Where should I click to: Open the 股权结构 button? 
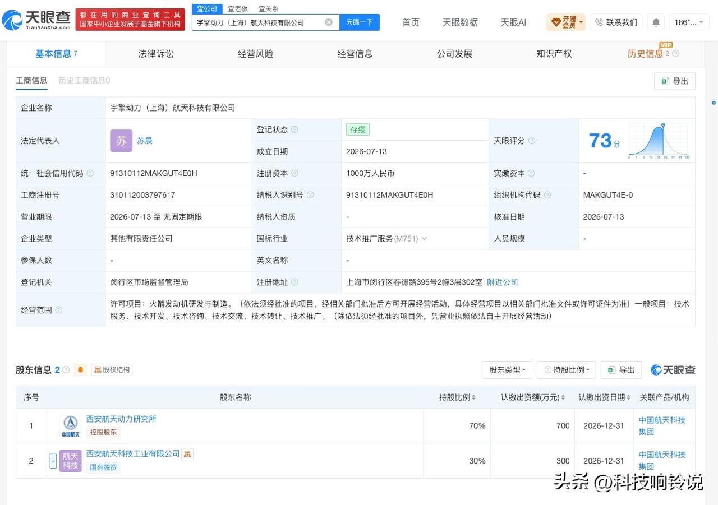(112, 370)
